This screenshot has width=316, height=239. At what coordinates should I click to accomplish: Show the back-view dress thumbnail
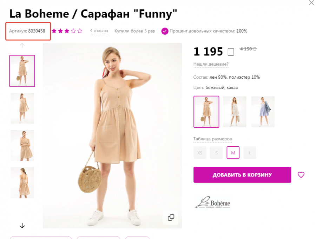pyautogui.click(x=22, y=183)
